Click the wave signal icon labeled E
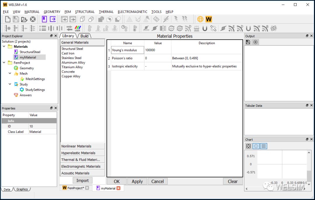 (x=231, y=28)
